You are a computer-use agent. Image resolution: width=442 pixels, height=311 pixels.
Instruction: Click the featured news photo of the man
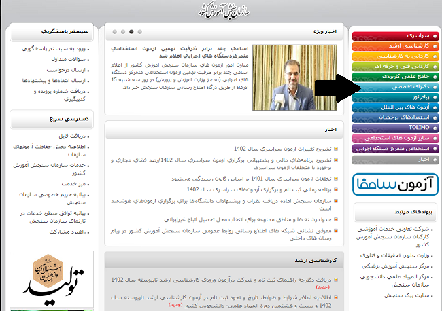click(x=294, y=77)
